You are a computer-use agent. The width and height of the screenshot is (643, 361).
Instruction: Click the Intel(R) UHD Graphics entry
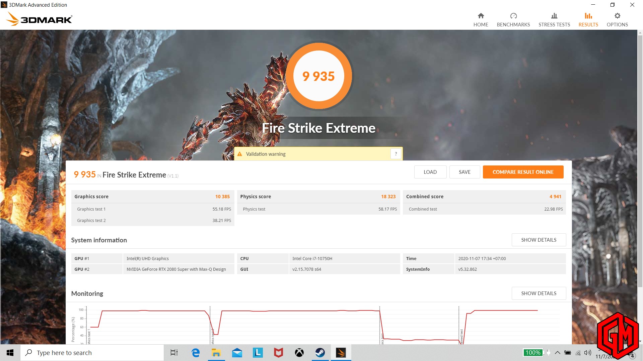(147, 258)
